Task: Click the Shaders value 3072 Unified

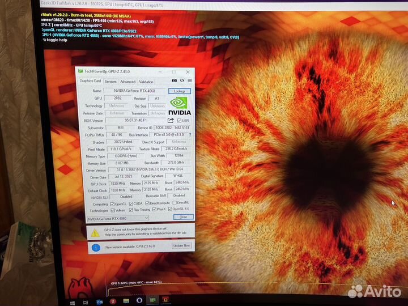Action: (123, 142)
